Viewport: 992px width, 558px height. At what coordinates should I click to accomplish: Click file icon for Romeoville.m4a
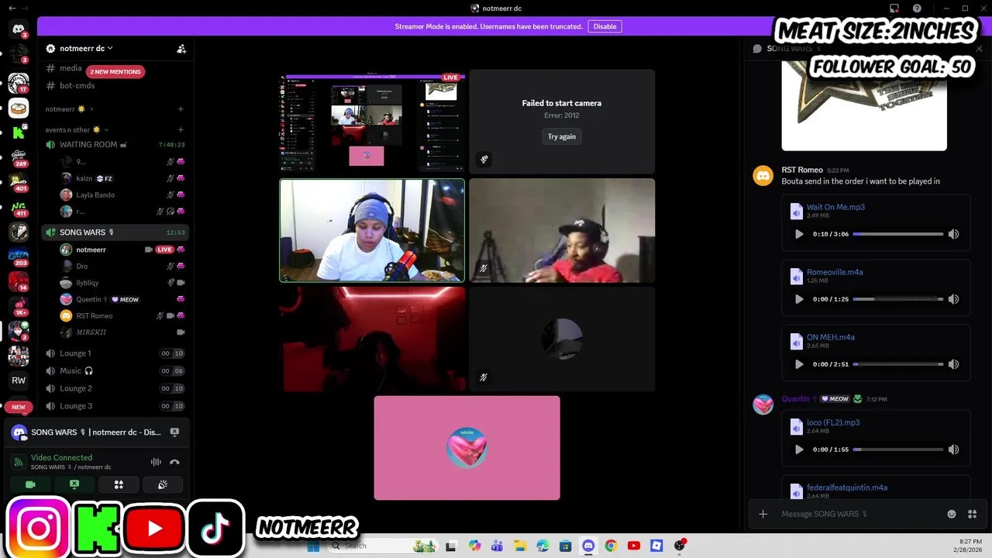pyautogui.click(x=796, y=277)
